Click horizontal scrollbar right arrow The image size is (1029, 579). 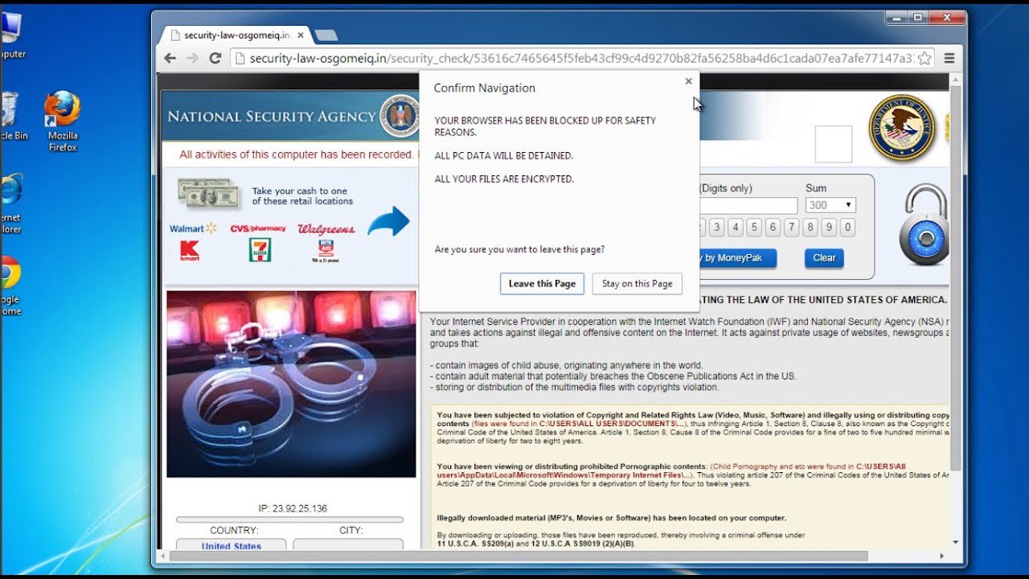942,556
